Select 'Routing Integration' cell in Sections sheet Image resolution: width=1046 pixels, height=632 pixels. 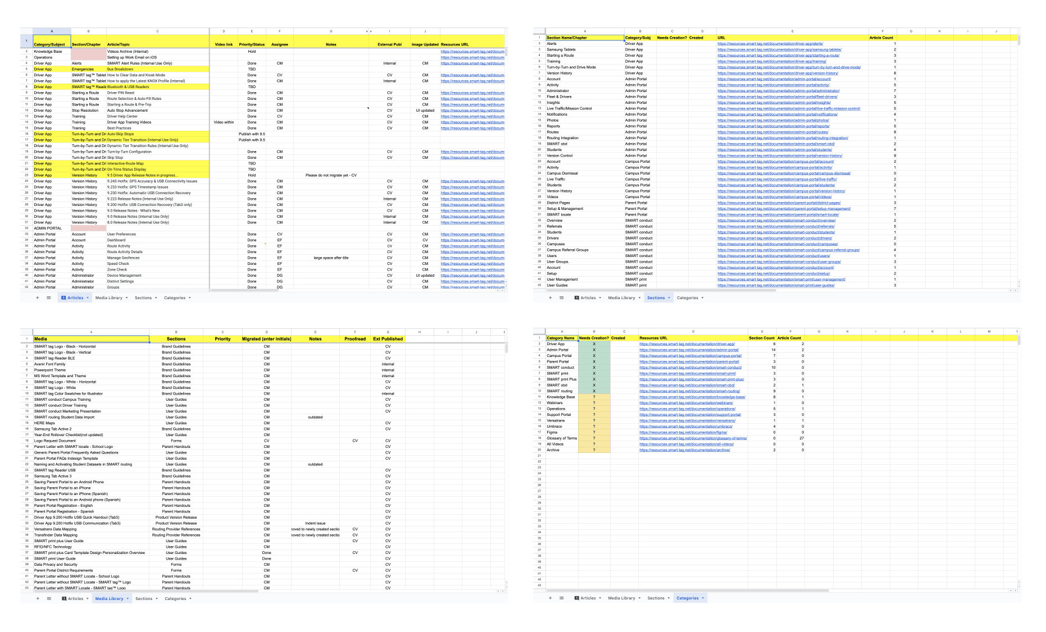point(585,138)
